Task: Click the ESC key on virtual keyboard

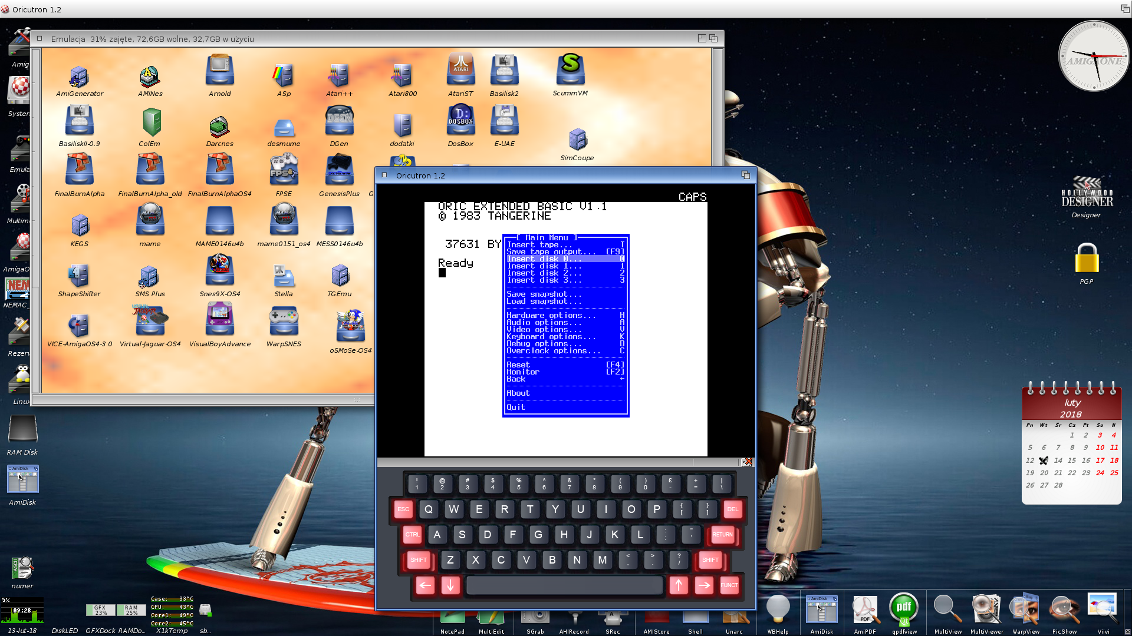Action: [x=403, y=509]
